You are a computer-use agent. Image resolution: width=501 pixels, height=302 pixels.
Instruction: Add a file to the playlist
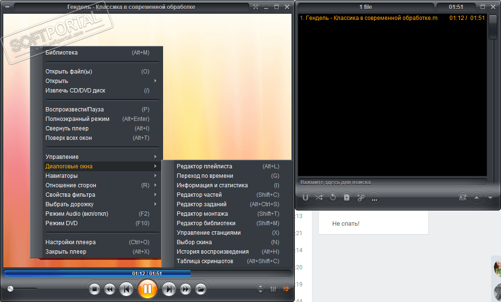point(346,198)
